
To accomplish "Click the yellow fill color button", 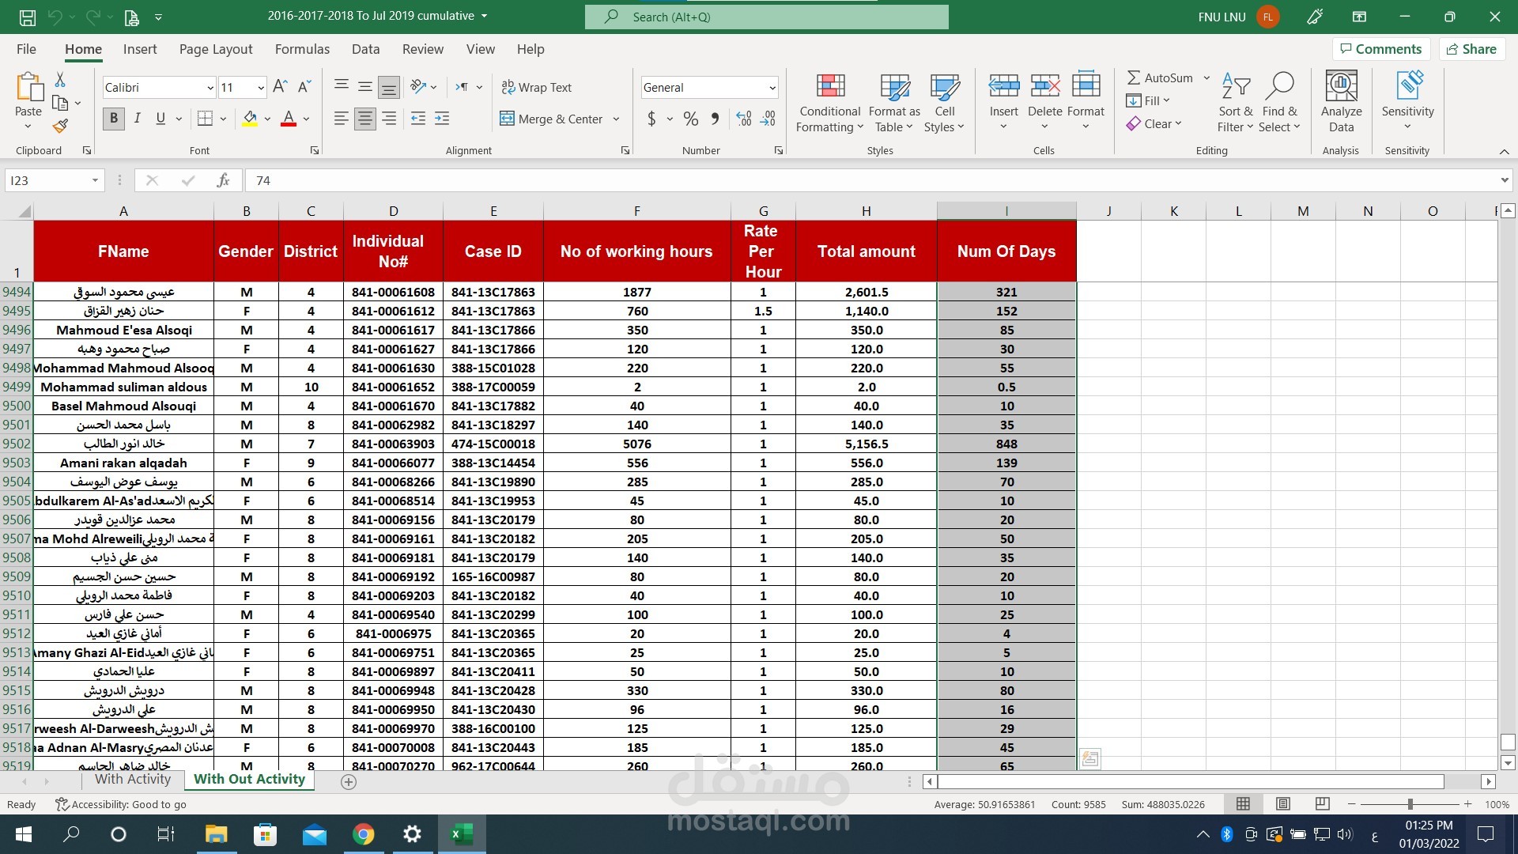I will (250, 119).
